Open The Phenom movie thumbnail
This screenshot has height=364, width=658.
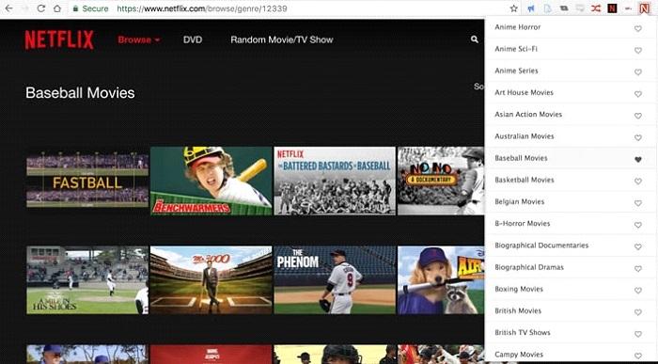pos(335,280)
